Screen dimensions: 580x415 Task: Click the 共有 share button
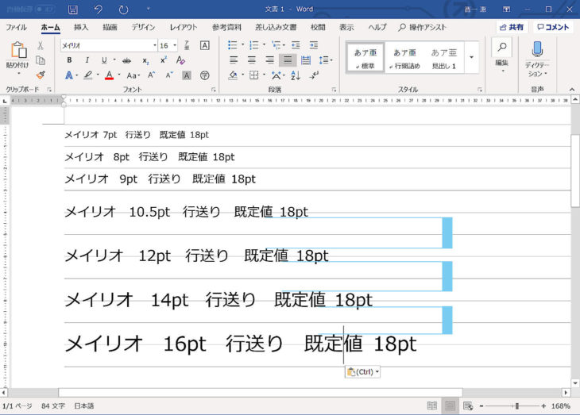[512, 27]
